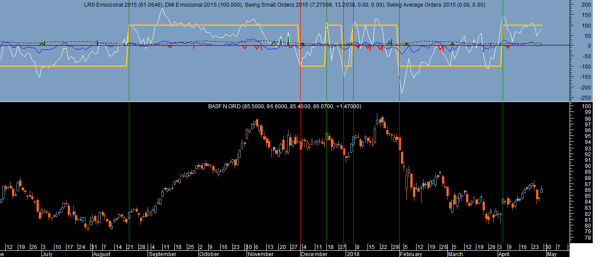Select the 90 level on price scale
This screenshot has height=257, width=603.
coord(588,166)
